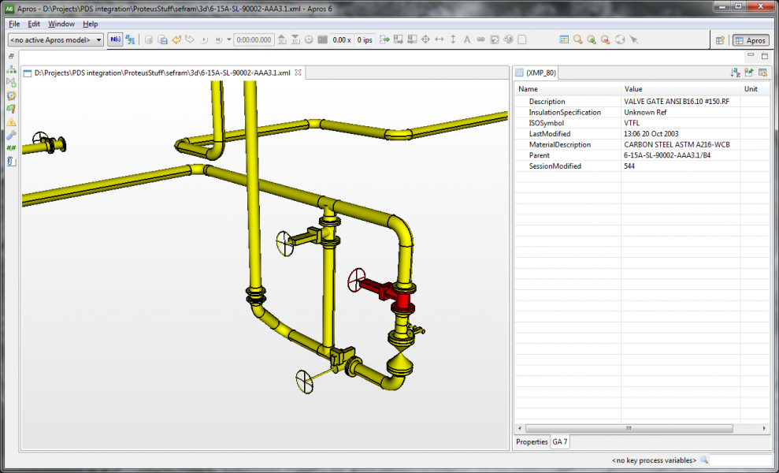This screenshot has height=473, width=779.
Task: Click the four-way move arrows icon
Action: pyautogui.click(x=426, y=39)
